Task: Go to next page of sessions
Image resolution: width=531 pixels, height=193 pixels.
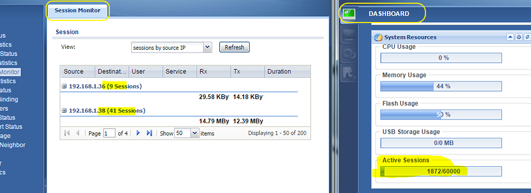Action: point(138,133)
